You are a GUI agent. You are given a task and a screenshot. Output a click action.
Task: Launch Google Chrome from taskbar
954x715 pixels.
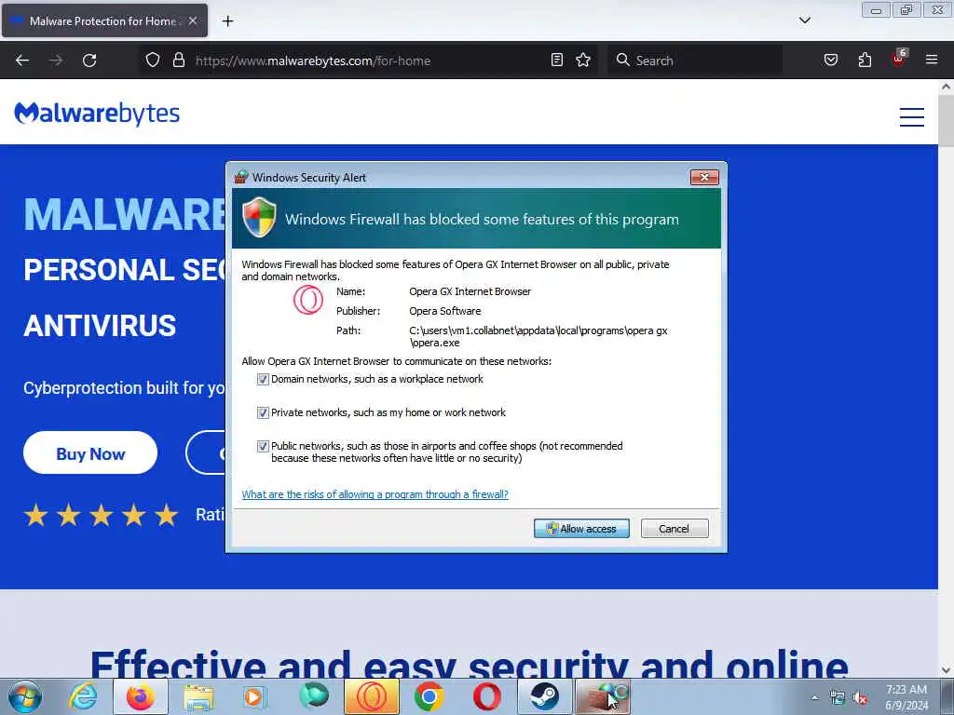click(429, 696)
